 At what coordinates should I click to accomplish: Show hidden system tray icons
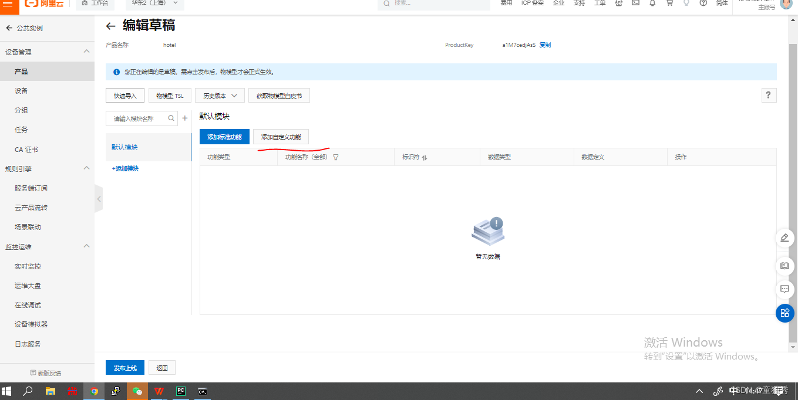699,391
